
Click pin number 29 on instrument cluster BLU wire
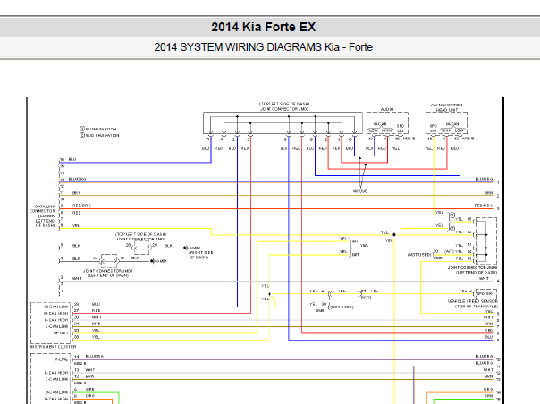click(x=77, y=304)
